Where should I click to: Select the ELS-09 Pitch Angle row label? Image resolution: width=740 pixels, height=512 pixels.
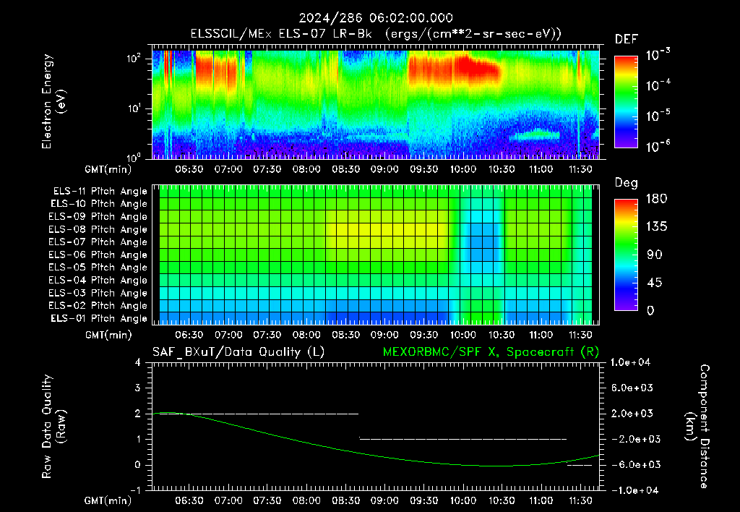point(98,217)
